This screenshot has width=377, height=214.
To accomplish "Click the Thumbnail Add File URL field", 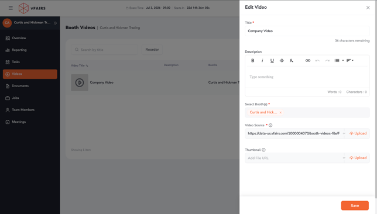I will click(294, 158).
